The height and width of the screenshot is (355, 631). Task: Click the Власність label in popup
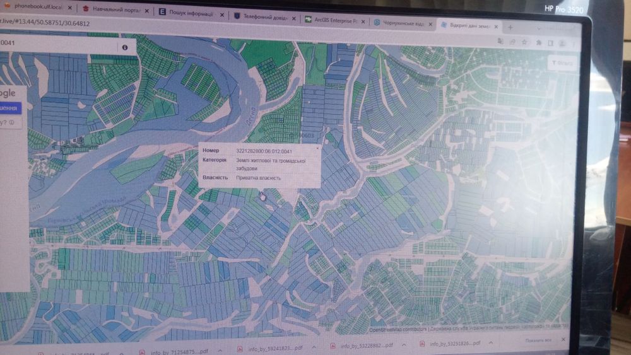coord(215,177)
